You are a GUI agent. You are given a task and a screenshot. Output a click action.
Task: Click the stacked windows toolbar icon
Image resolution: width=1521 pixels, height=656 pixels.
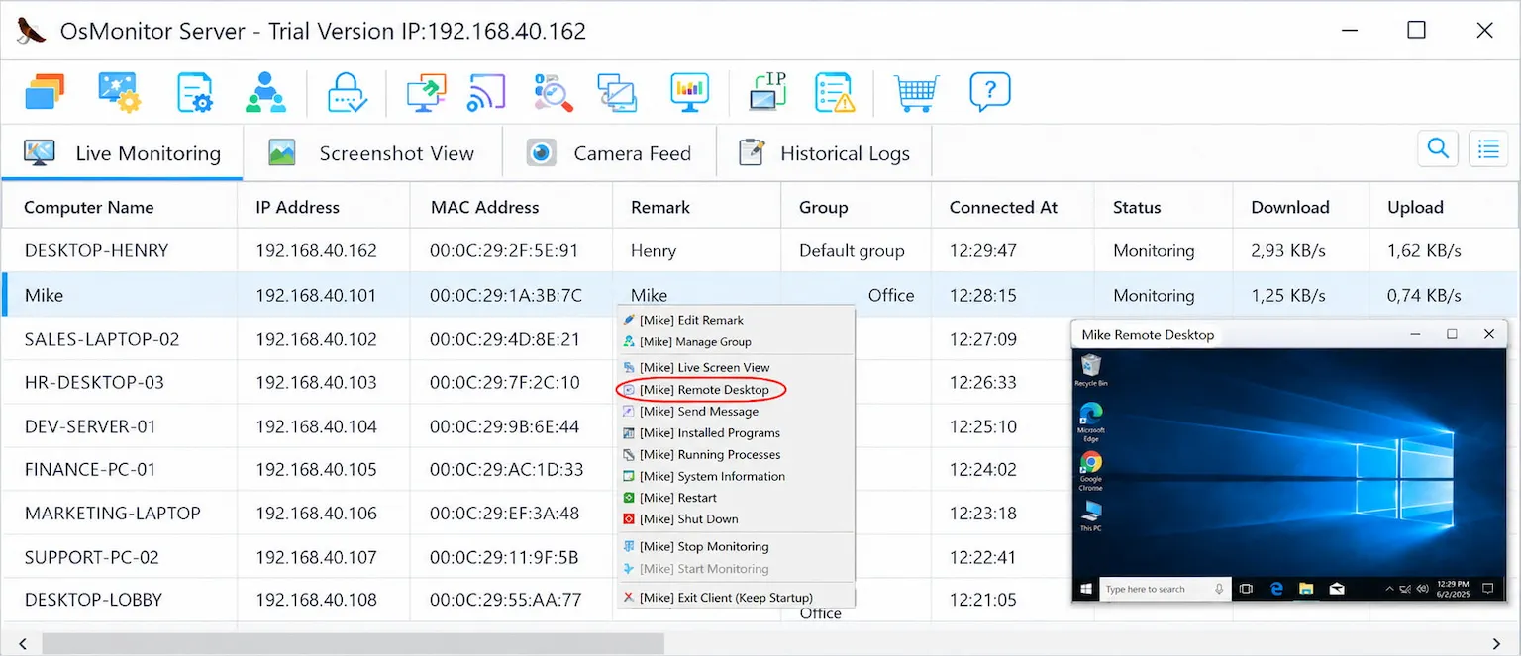point(45,92)
